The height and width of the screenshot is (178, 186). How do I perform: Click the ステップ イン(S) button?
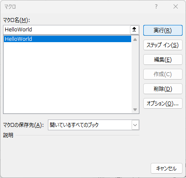click(x=163, y=45)
